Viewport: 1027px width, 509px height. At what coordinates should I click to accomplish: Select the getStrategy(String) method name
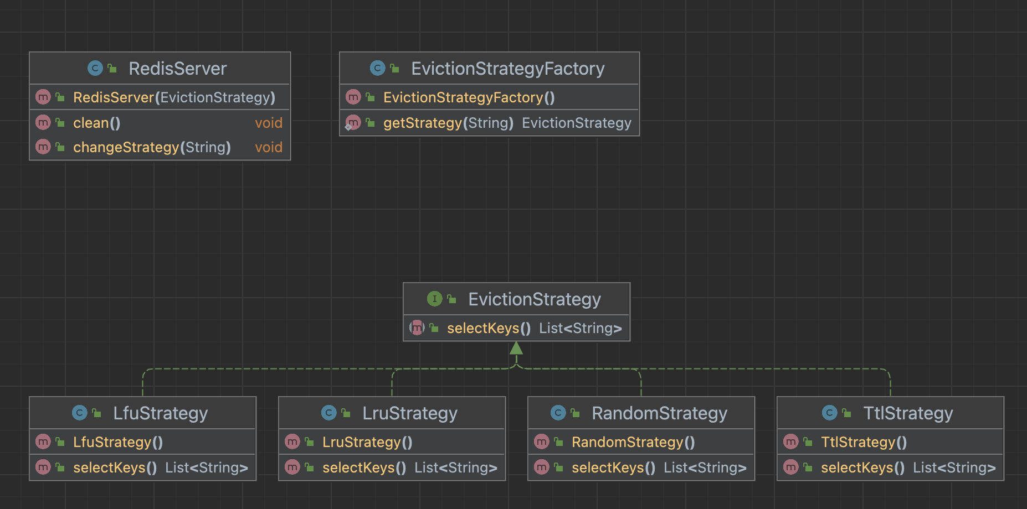[449, 123]
